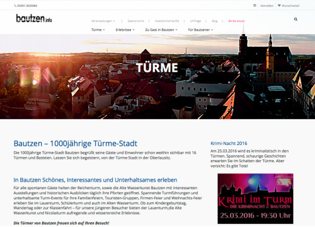Click the search magnifier icon

pyautogui.click(x=295, y=20)
